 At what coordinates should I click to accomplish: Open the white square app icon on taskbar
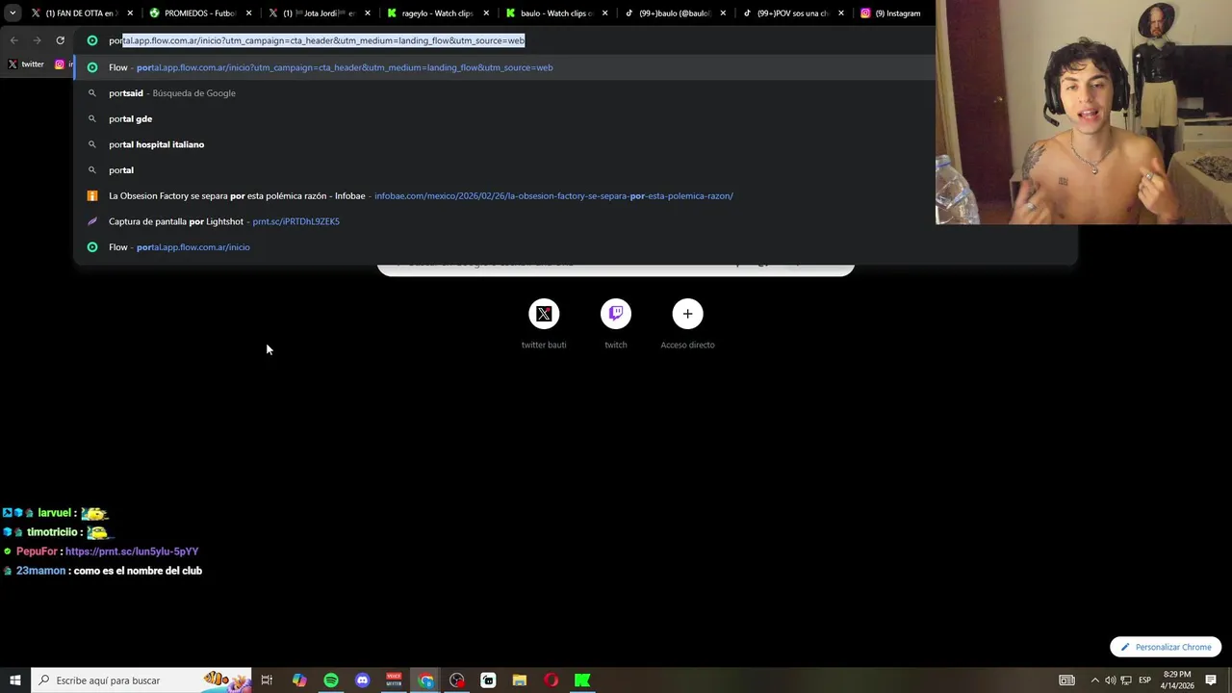[488, 680]
